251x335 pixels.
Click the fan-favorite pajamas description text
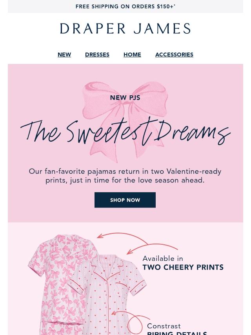tap(125, 176)
